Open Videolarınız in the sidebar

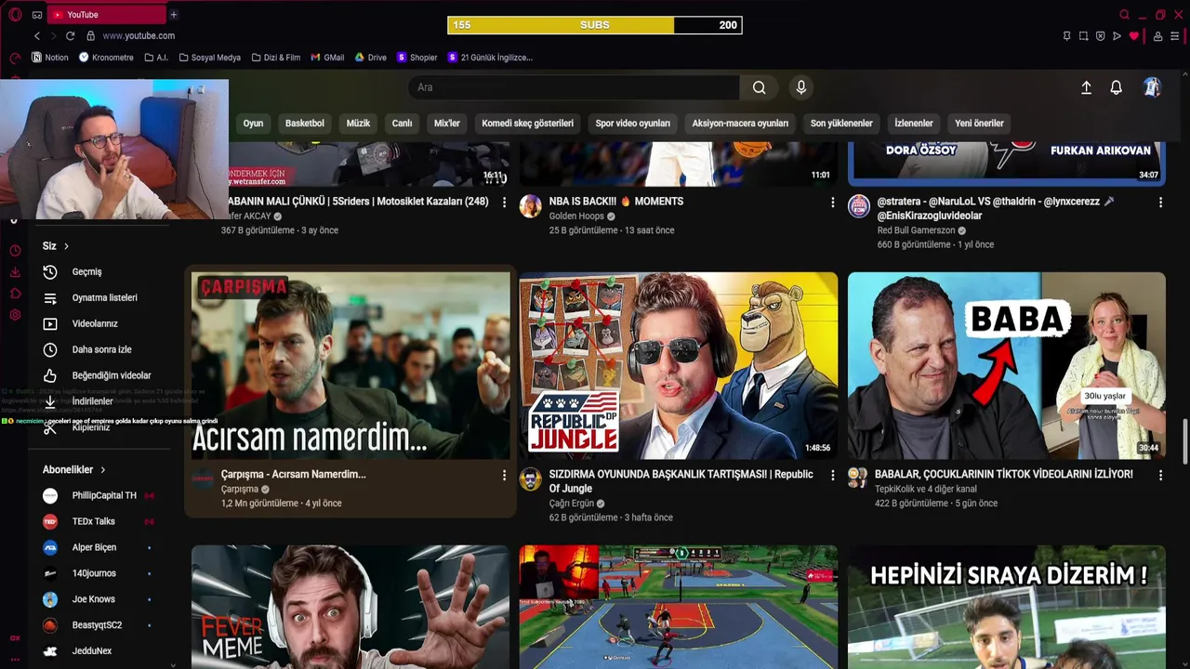(102, 324)
